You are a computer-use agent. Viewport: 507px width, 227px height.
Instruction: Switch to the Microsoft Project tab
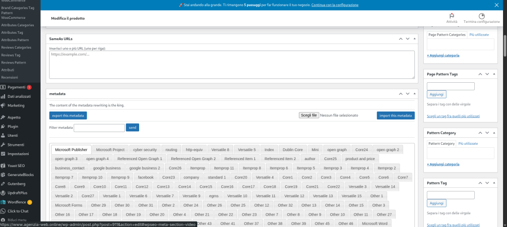click(110, 149)
